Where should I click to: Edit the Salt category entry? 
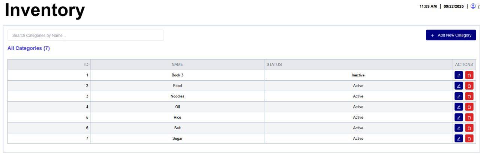459,128
